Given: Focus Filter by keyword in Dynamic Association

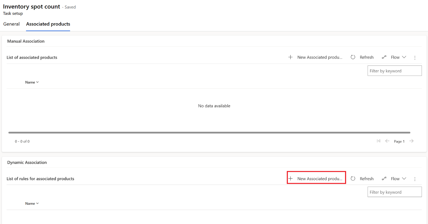Looking at the screenshot, I should click(394, 192).
